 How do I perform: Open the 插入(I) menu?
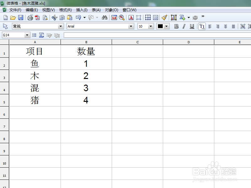(82, 10)
